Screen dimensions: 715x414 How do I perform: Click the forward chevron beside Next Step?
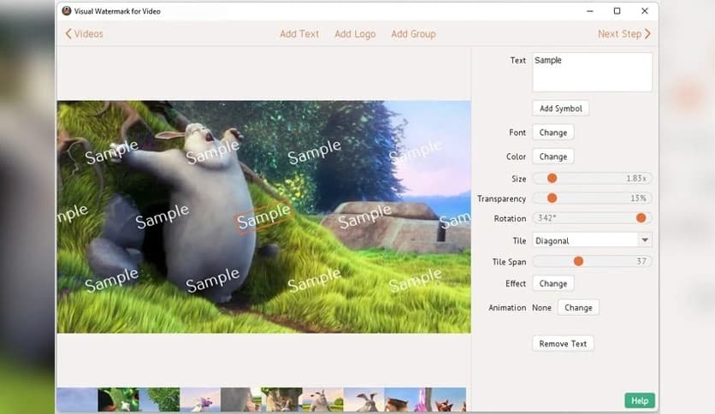tap(647, 33)
